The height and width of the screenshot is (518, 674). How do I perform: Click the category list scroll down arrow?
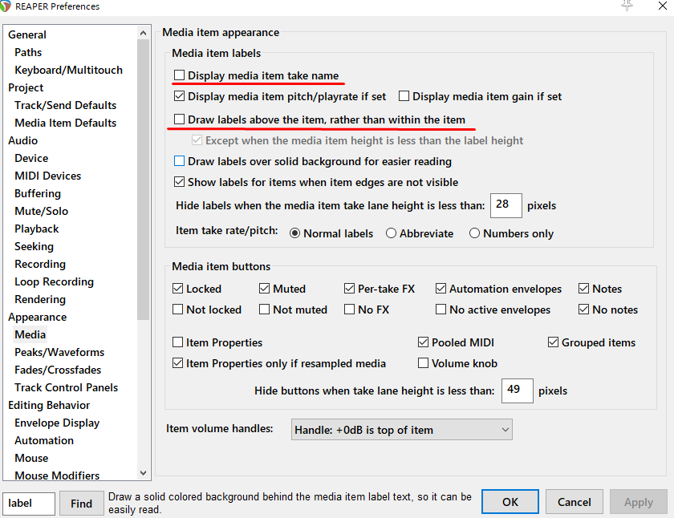(x=143, y=473)
